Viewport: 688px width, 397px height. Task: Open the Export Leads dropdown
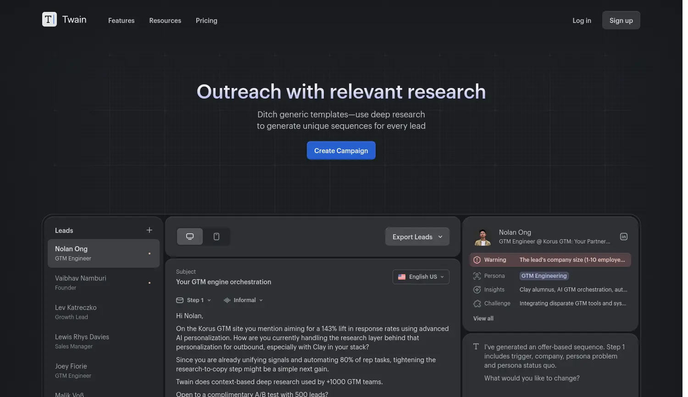417,237
